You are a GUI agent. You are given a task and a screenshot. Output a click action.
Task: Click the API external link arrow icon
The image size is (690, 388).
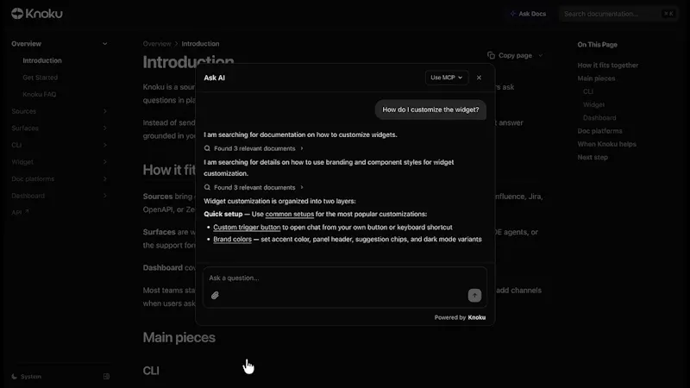coord(27,211)
